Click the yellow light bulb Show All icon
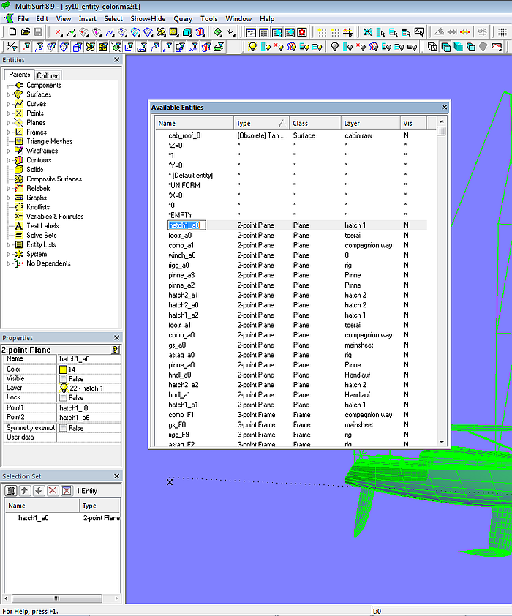The width and height of the screenshot is (512, 616). (x=252, y=47)
